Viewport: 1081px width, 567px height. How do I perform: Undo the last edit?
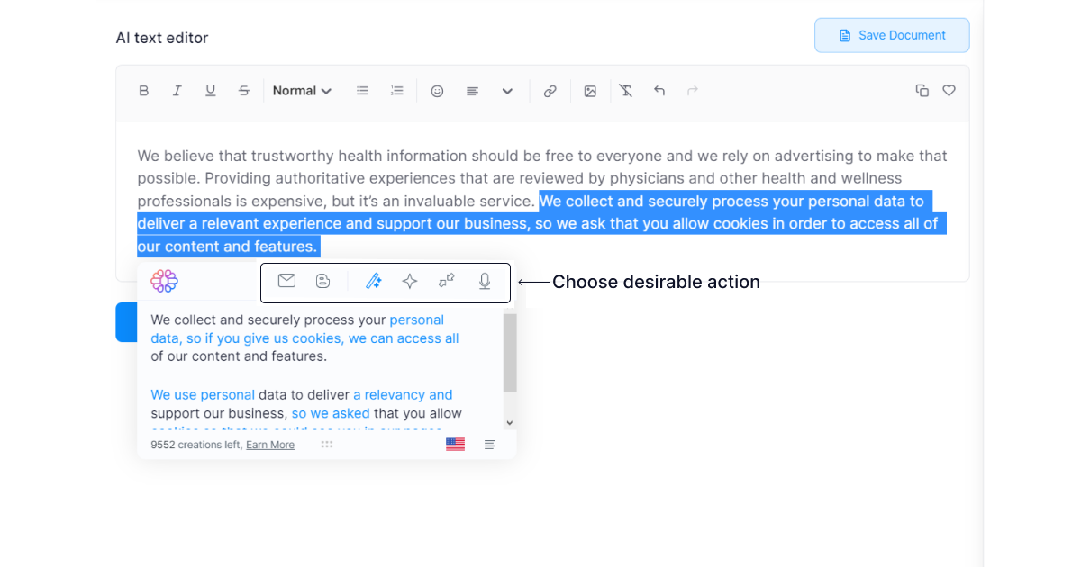659,91
